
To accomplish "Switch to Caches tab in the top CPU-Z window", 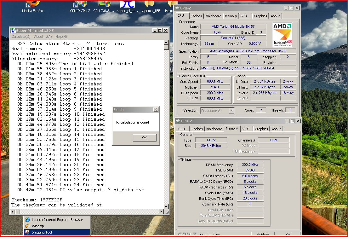I will (196, 16).
